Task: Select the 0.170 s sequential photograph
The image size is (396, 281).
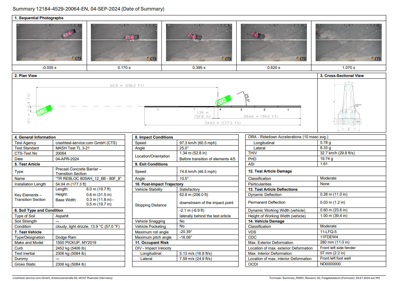Action: 124,42
